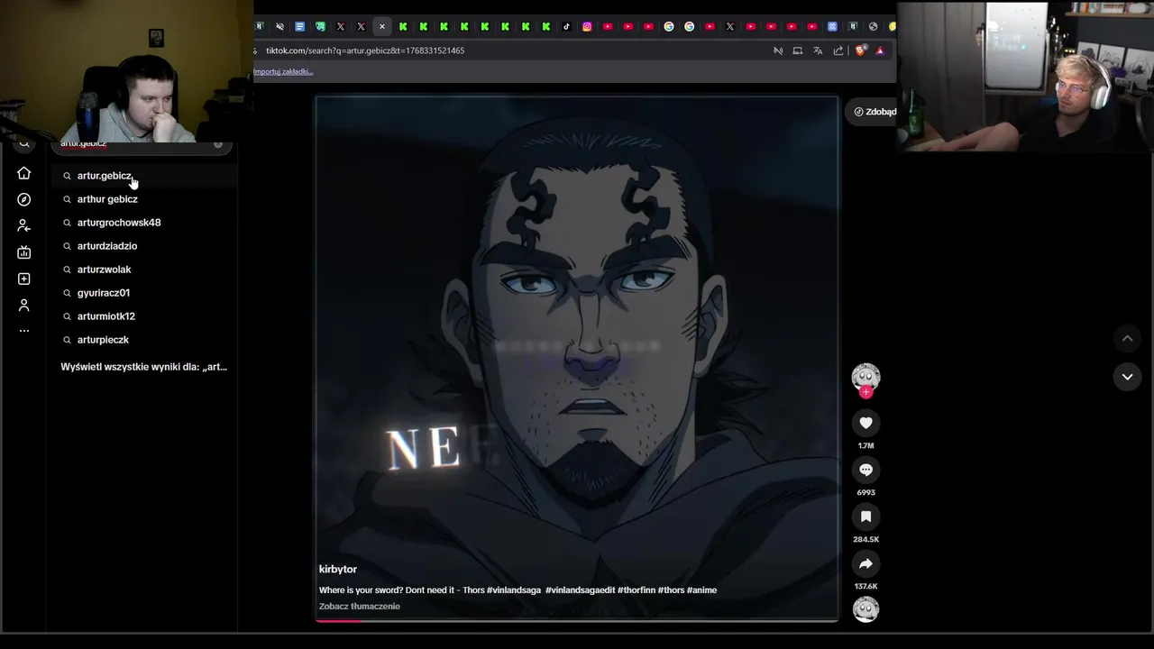The image size is (1154, 649).
Task: Open the spinning sound disc below share
Action: [865, 609]
